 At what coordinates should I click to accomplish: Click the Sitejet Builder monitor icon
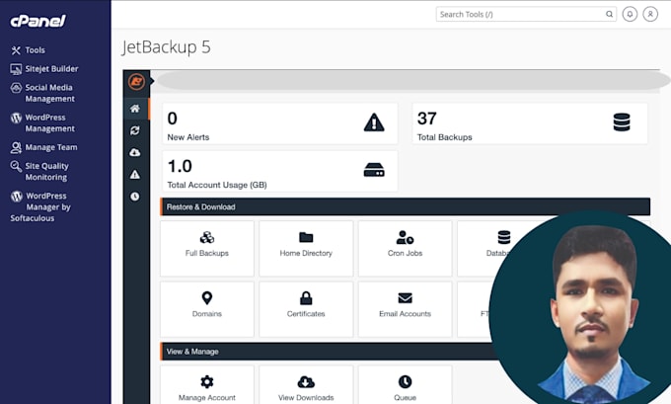tap(16, 69)
